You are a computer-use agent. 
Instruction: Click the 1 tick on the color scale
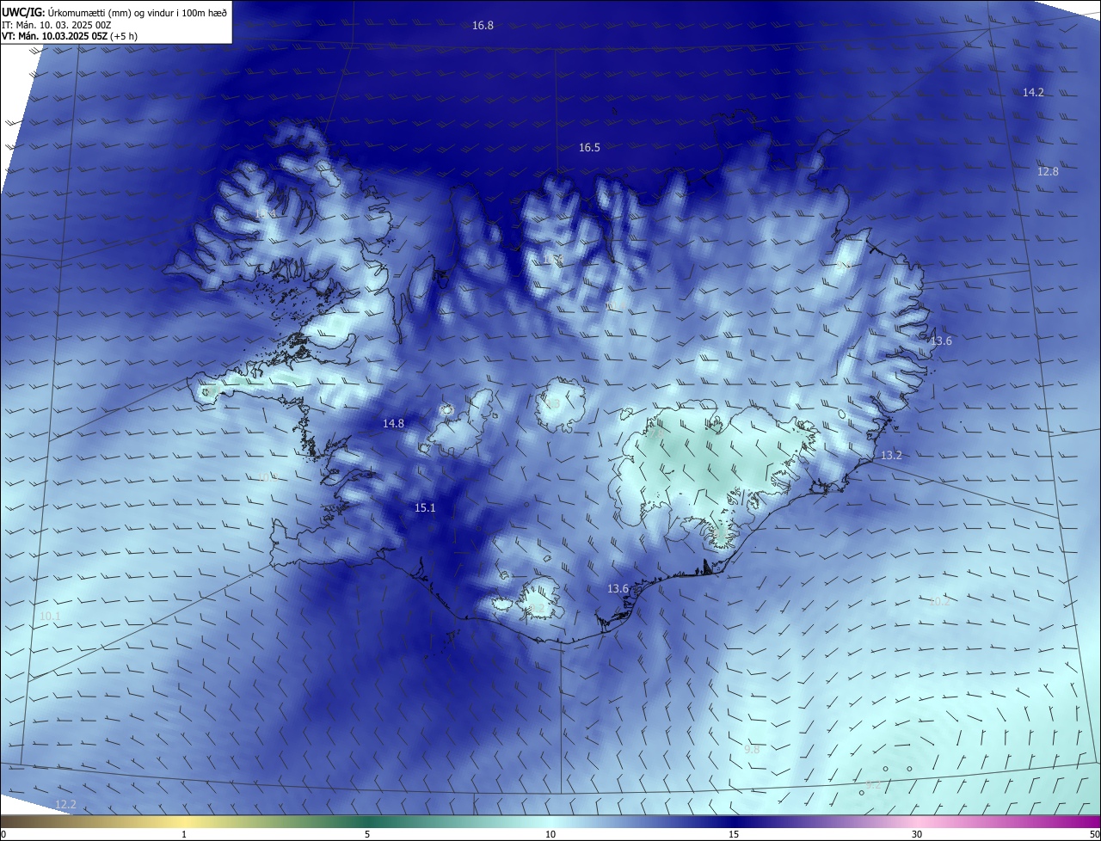[184, 834]
